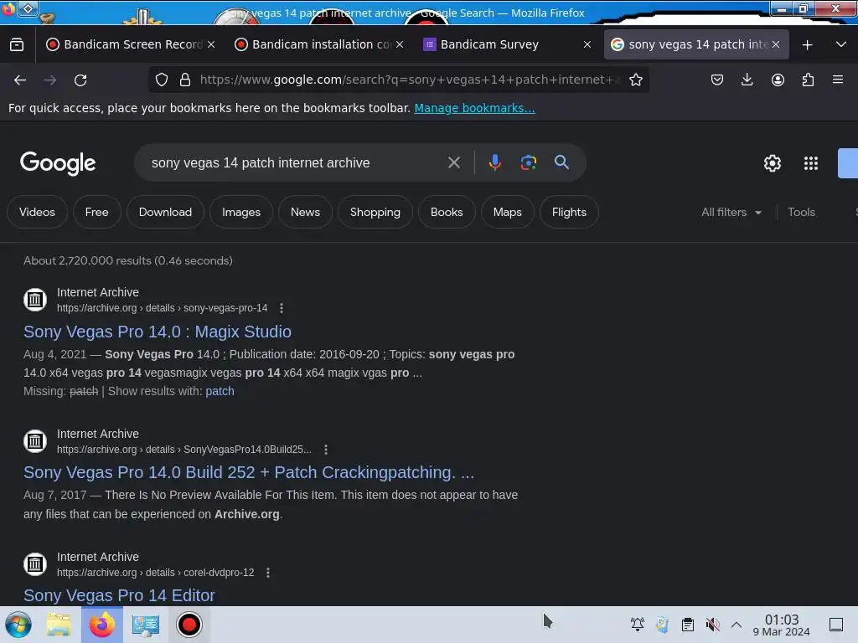Click the archive.org sony-vegas-pro-14 breadcrumb

162,308
